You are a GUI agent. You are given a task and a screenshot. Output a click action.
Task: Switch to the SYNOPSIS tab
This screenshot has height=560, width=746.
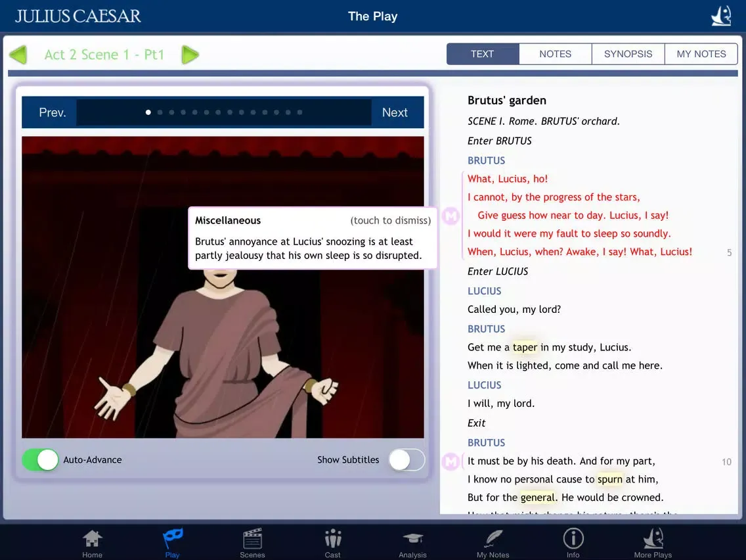pyautogui.click(x=628, y=54)
